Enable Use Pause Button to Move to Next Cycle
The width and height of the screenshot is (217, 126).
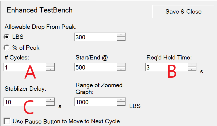[x=7, y=121]
